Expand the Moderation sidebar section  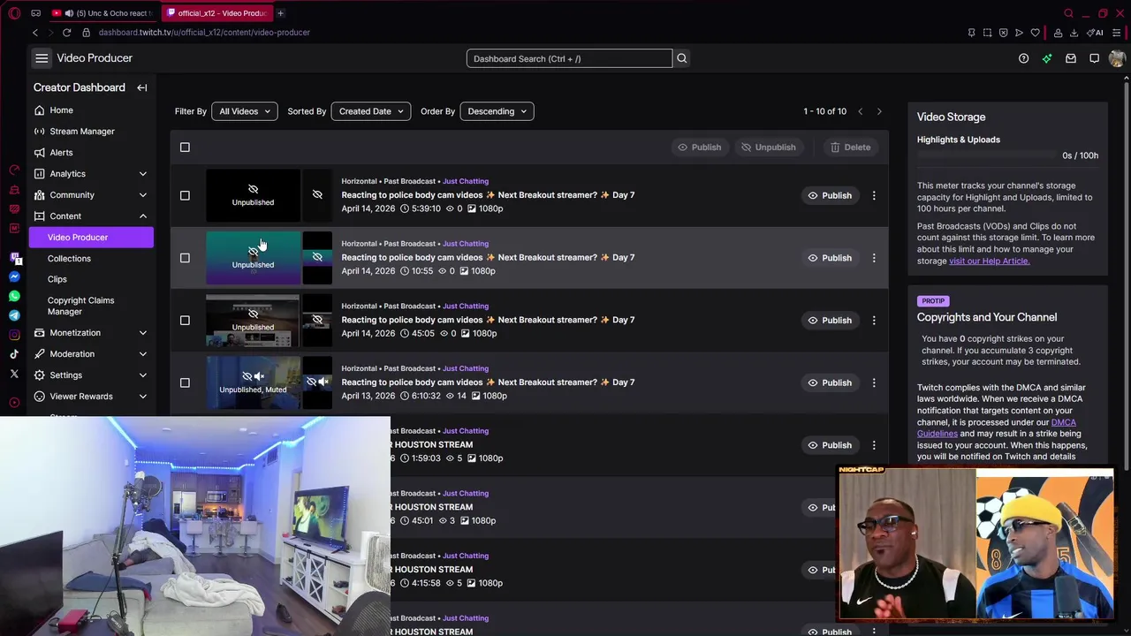pyautogui.click(x=91, y=354)
